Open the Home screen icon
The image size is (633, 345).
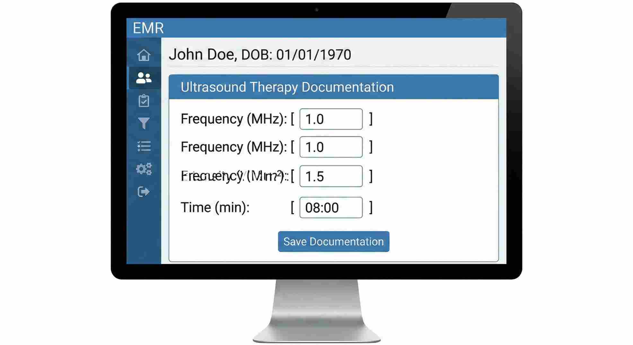[144, 55]
